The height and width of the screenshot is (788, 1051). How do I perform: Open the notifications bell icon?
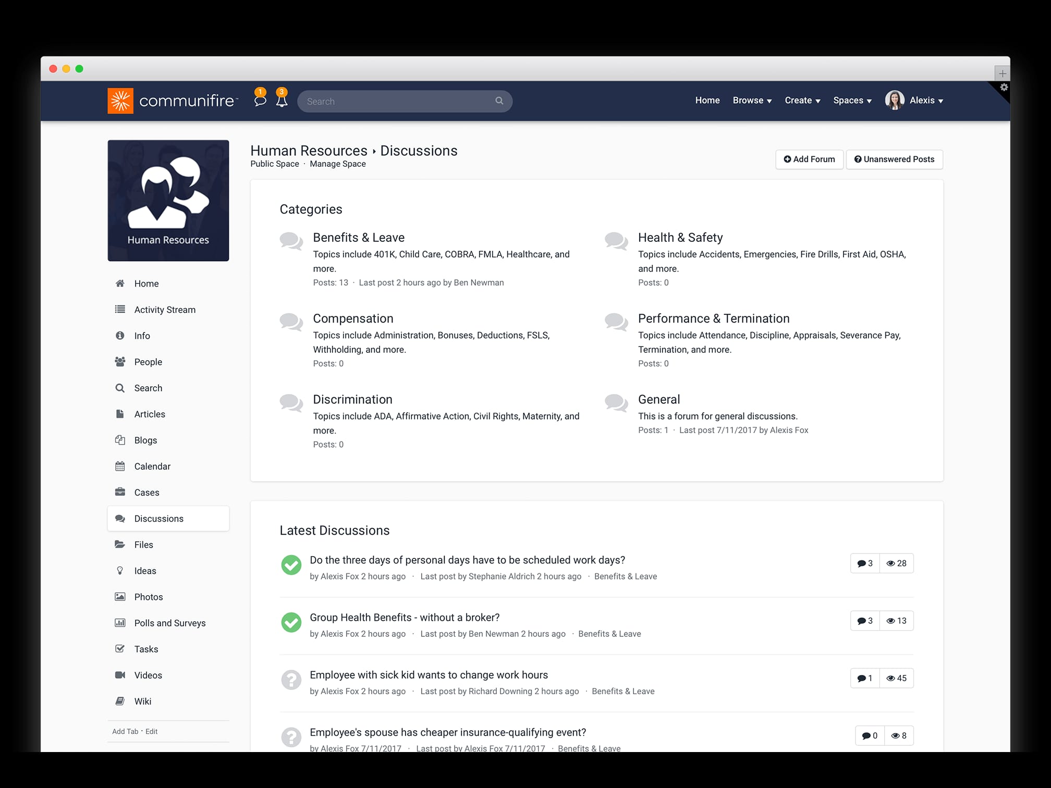(282, 100)
